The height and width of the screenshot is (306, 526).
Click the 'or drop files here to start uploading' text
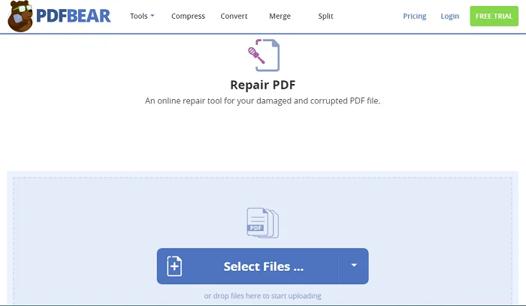(x=263, y=296)
